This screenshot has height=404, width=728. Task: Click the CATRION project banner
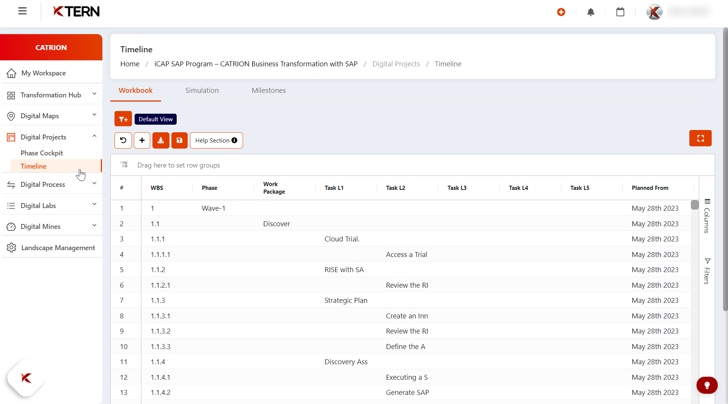click(51, 47)
